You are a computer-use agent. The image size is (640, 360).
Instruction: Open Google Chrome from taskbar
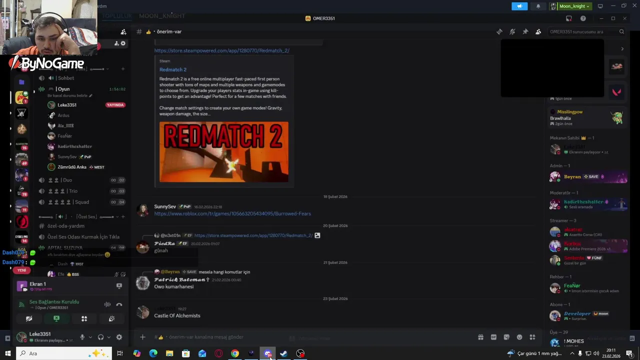[234, 353]
